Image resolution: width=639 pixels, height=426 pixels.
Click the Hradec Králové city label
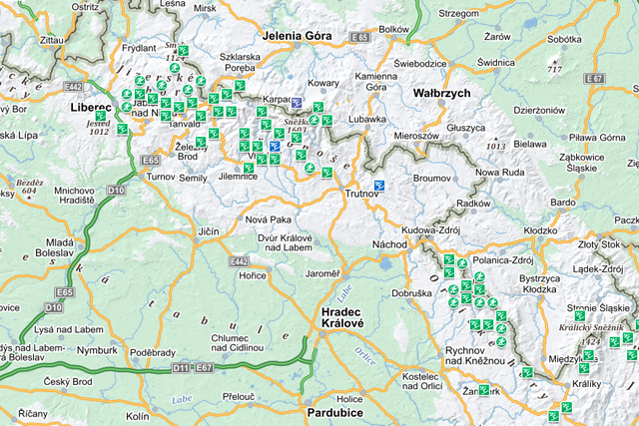340,319
